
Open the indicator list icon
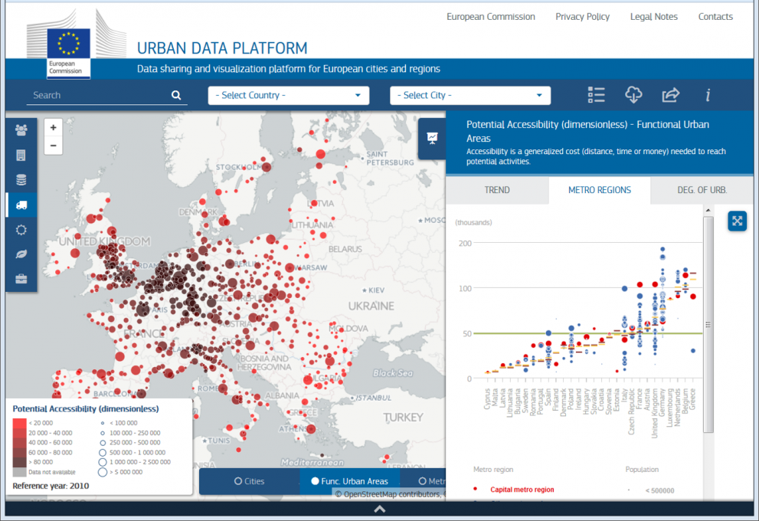596,95
